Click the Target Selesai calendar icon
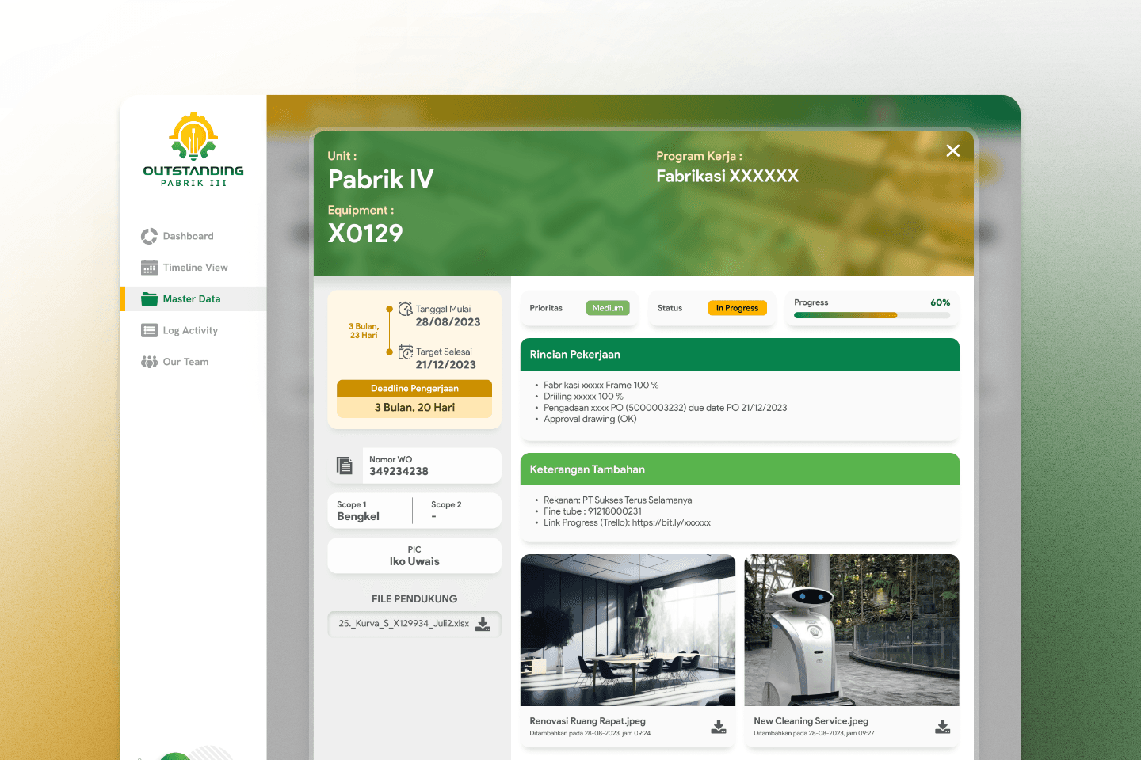The width and height of the screenshot is (1141, 760). [x=406, y=351]
